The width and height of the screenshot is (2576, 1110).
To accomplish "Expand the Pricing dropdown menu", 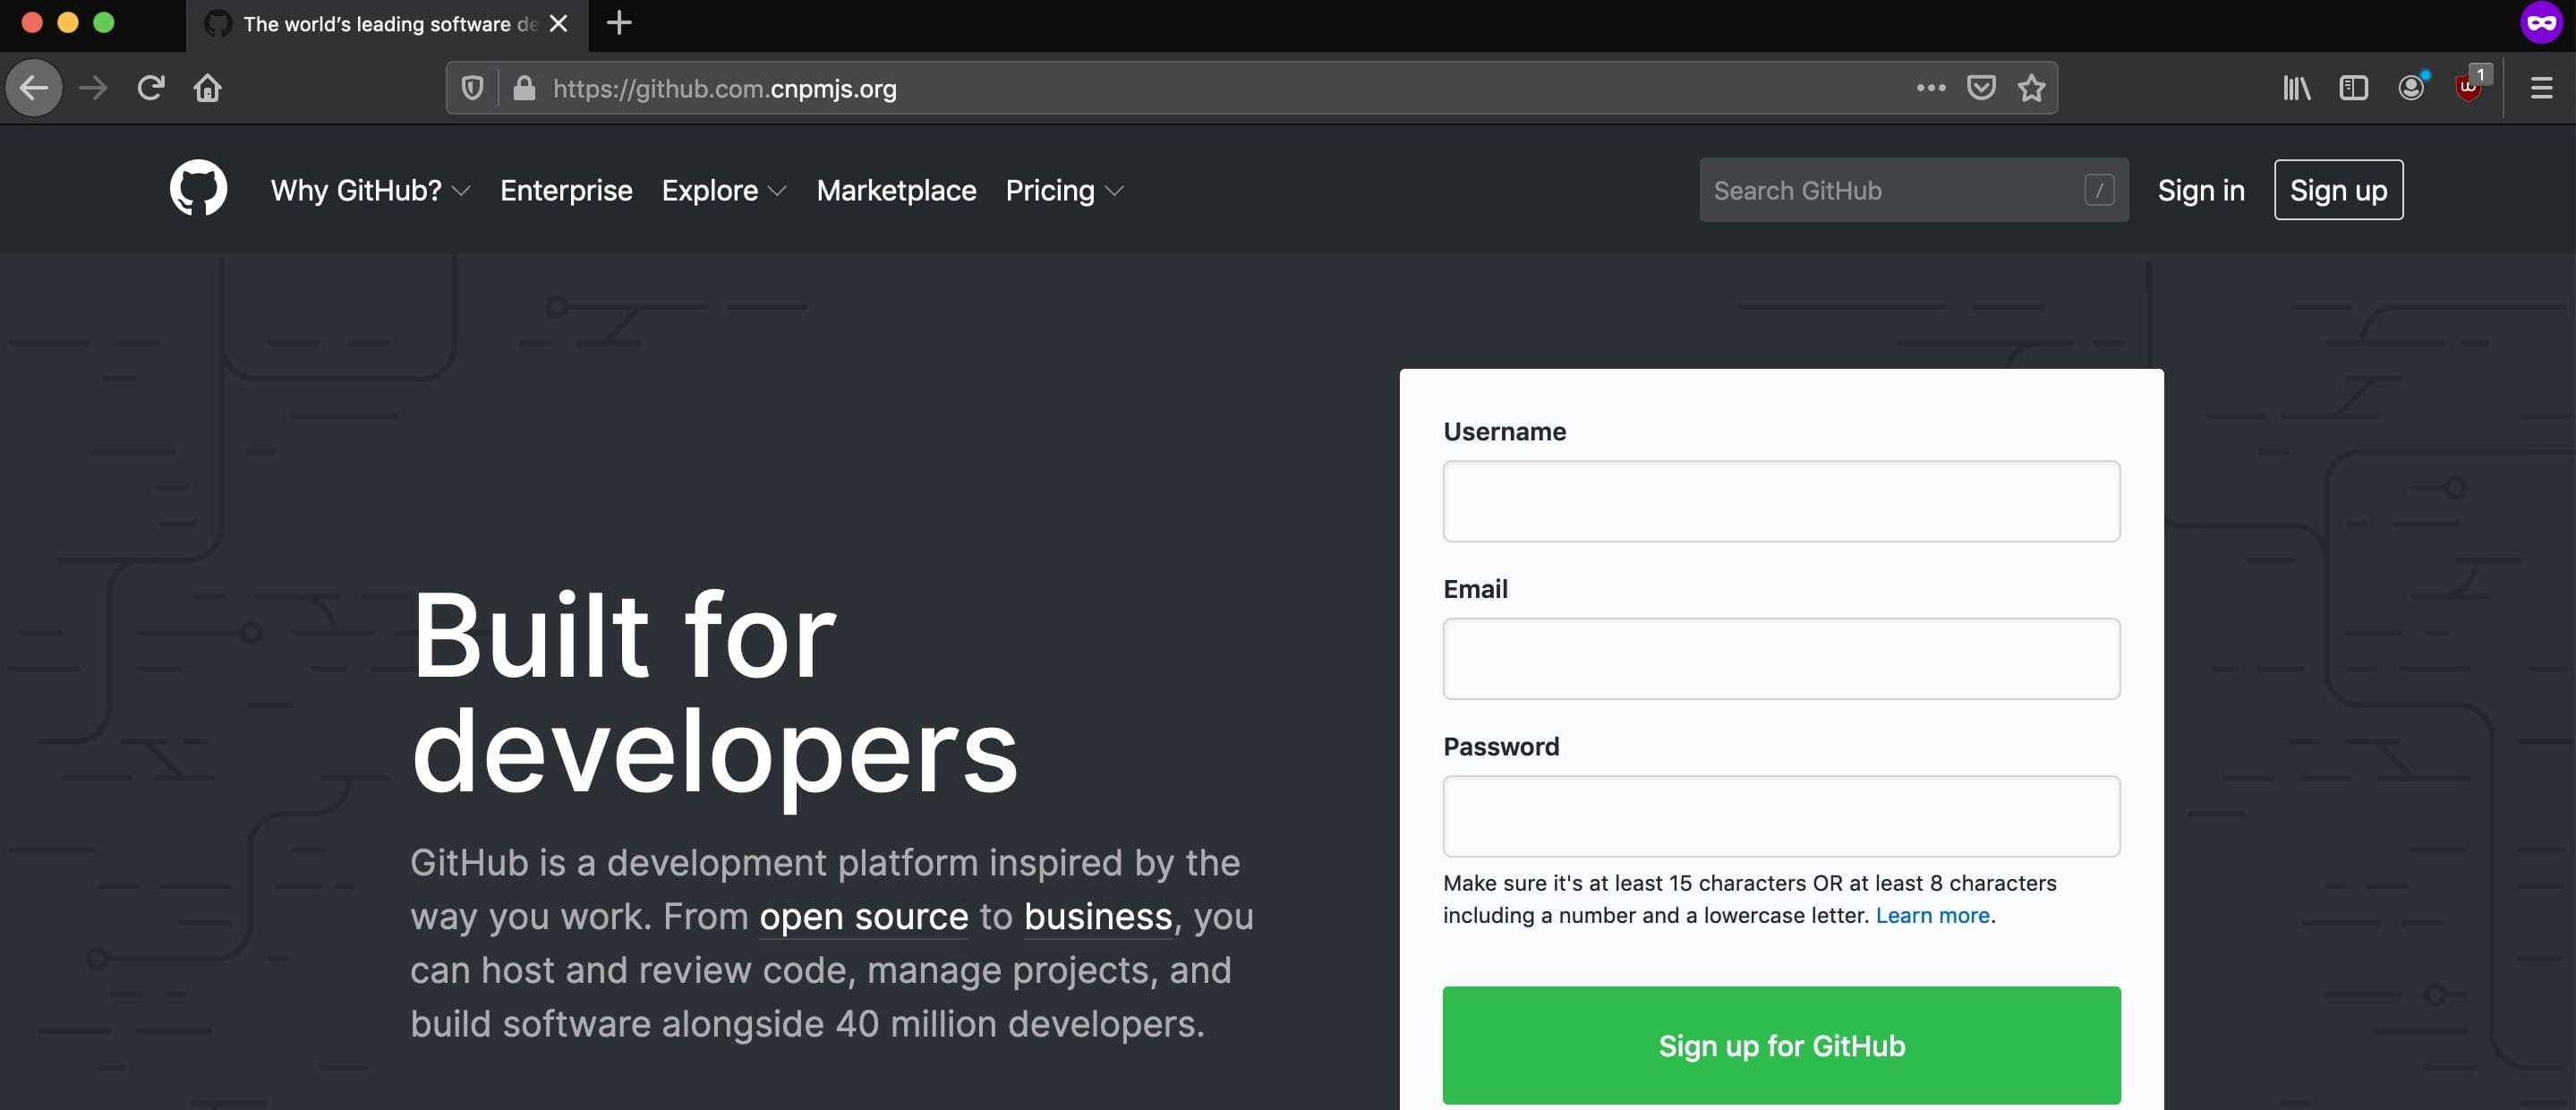I will click(x=1064, y=190).
